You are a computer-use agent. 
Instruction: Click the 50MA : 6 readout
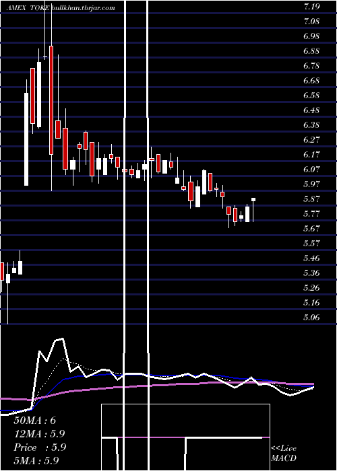click(35, 421)
